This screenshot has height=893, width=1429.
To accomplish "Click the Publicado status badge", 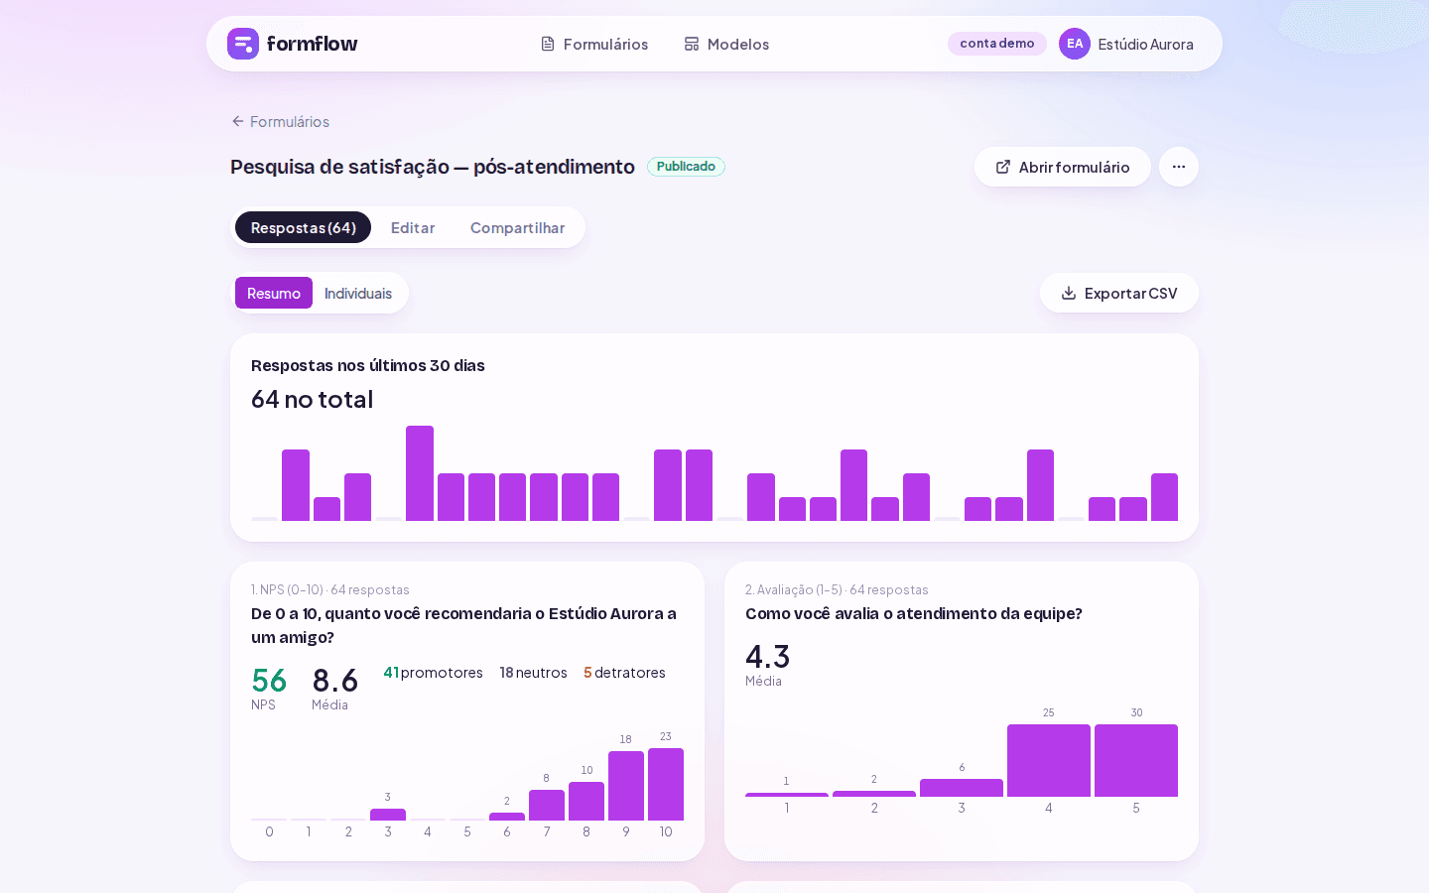I will [x=686, y=167].
